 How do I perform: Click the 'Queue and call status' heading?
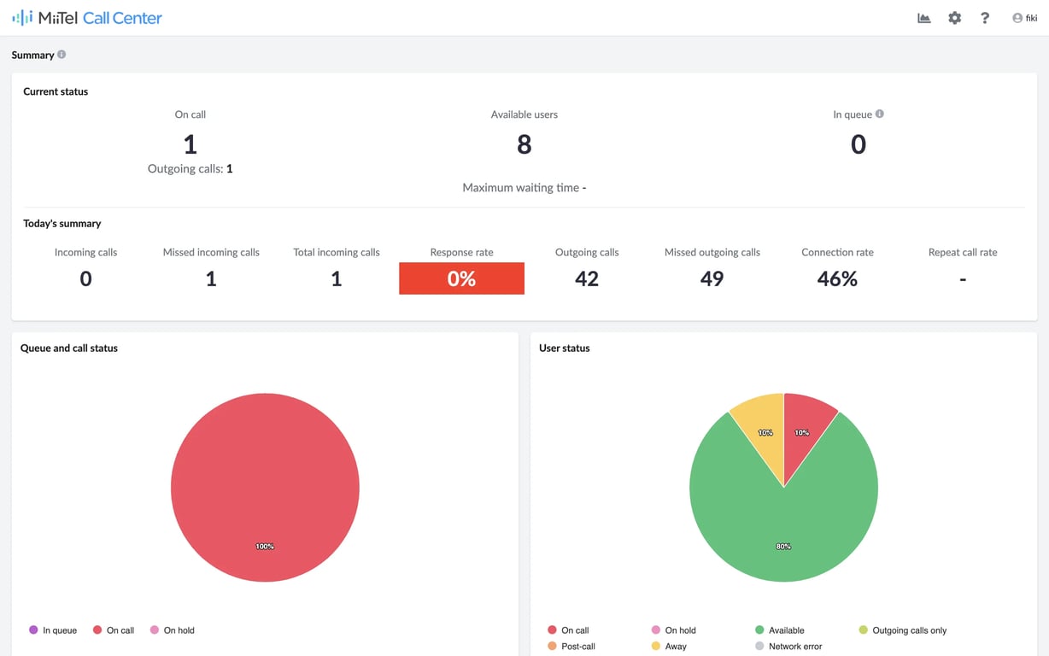(69, 348)
